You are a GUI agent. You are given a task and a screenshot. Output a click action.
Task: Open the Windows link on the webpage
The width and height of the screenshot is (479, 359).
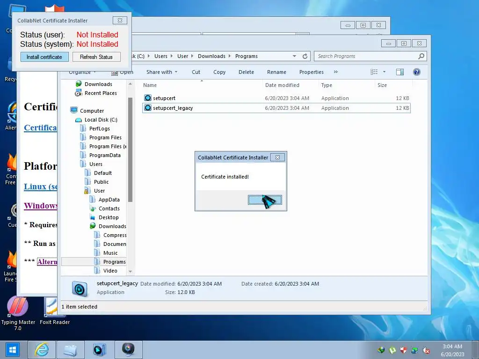tap(41, 206)
